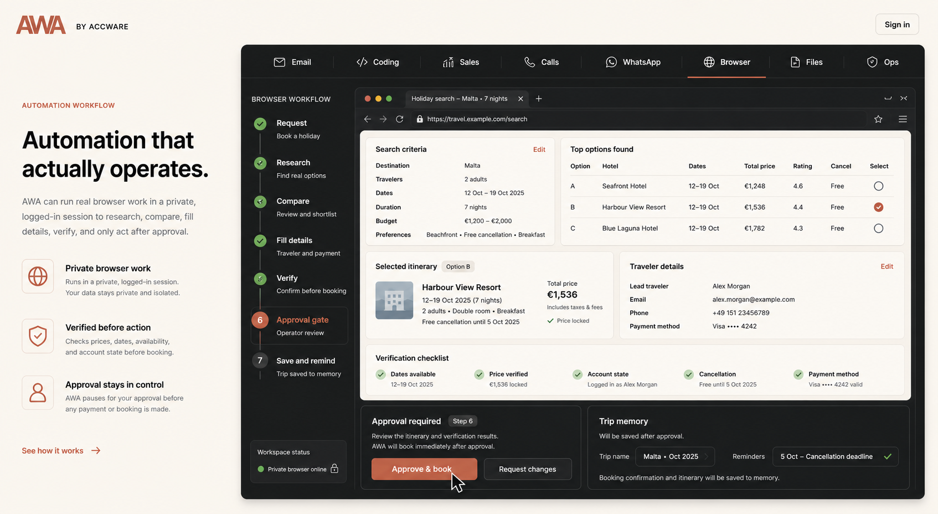Open the WhatsApp tab
938x514 pixels.
coord(633,62)
